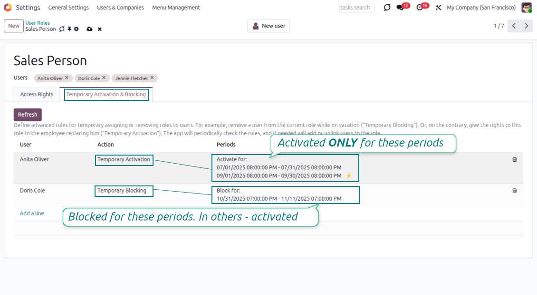Click the cloud save icon in breadcrumb
537x295 pixels.
(x=89, y=29)
